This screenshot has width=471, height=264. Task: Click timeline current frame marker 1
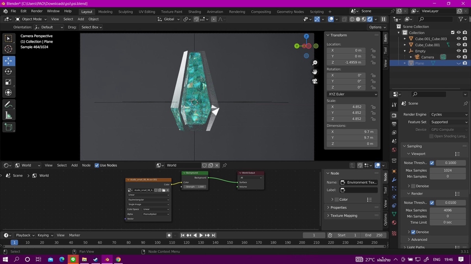coord(14,242)
